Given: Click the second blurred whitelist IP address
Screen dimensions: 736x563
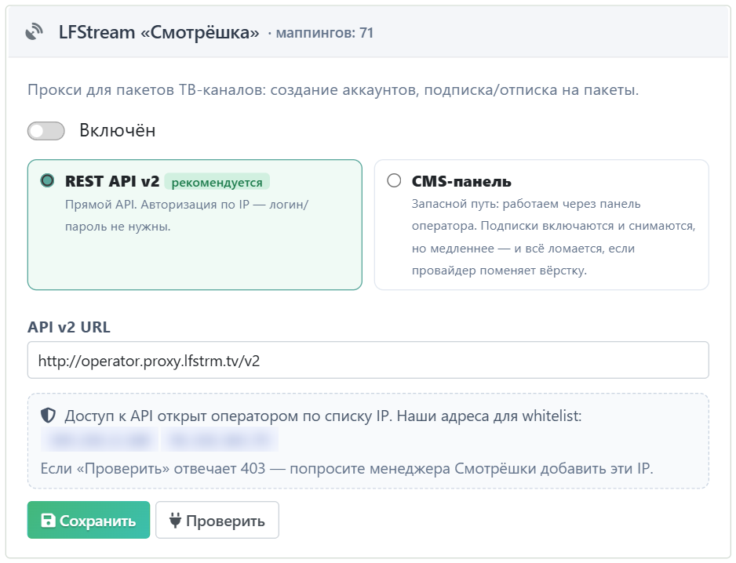Looking at the screenshot, I should [x=220, y=440].
